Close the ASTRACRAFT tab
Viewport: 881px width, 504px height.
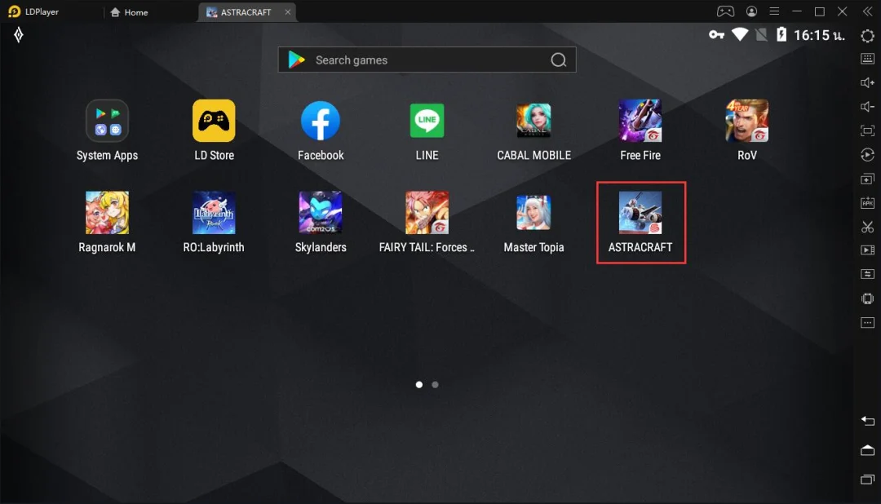(288, 11)
